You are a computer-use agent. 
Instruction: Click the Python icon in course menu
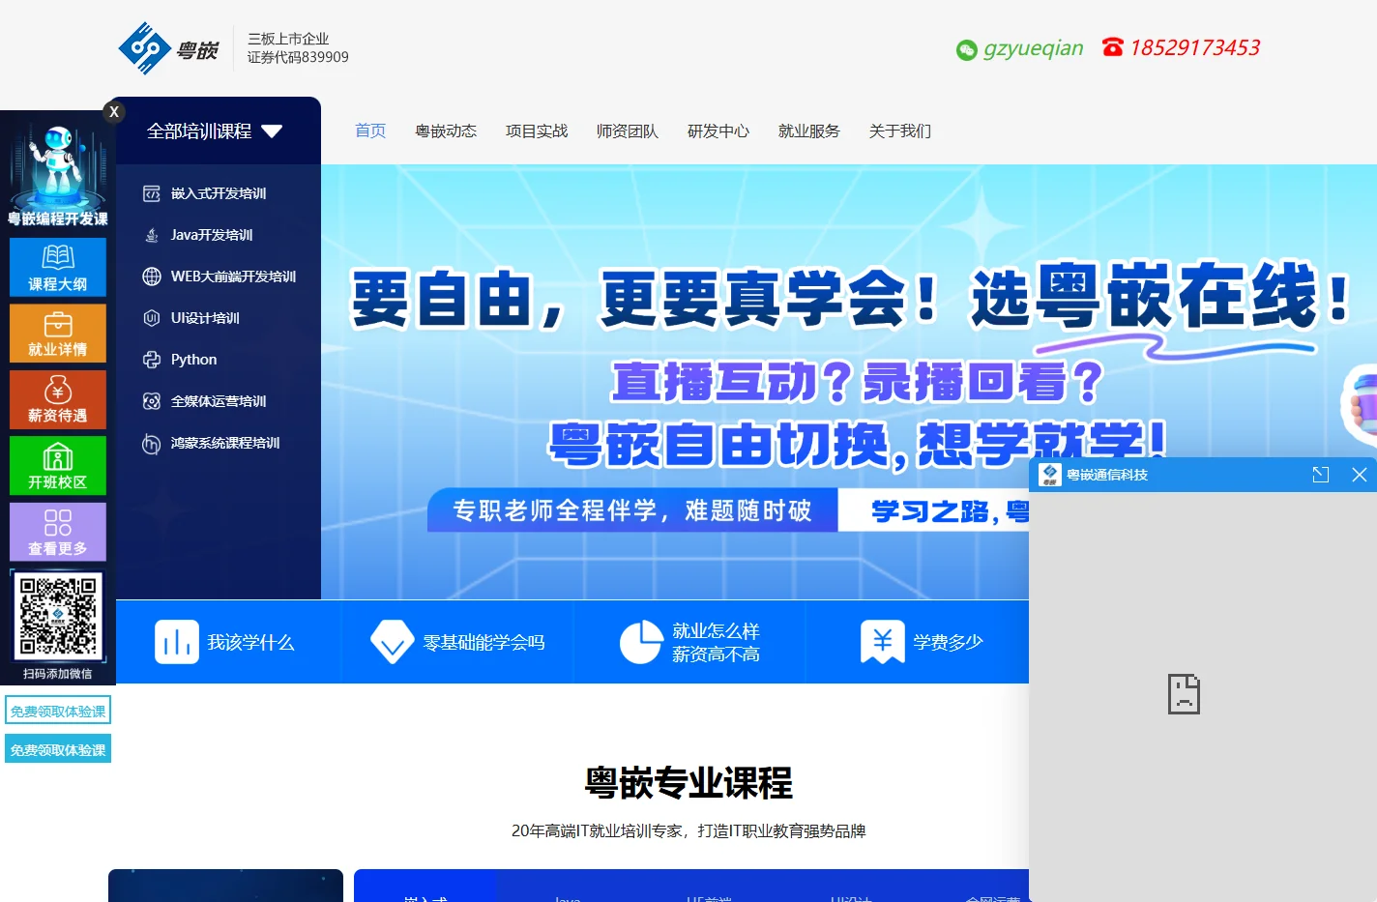click(152, 360)
